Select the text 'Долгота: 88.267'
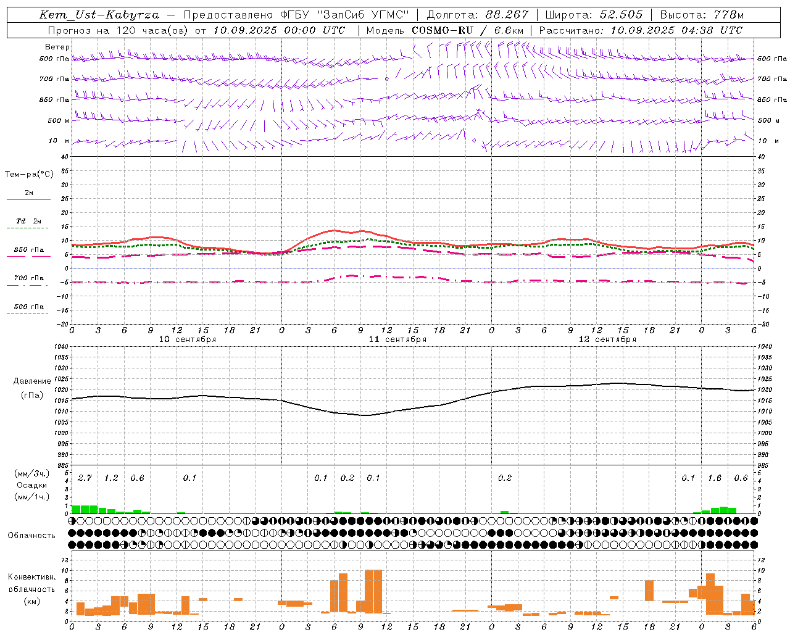 click(478, 15)
